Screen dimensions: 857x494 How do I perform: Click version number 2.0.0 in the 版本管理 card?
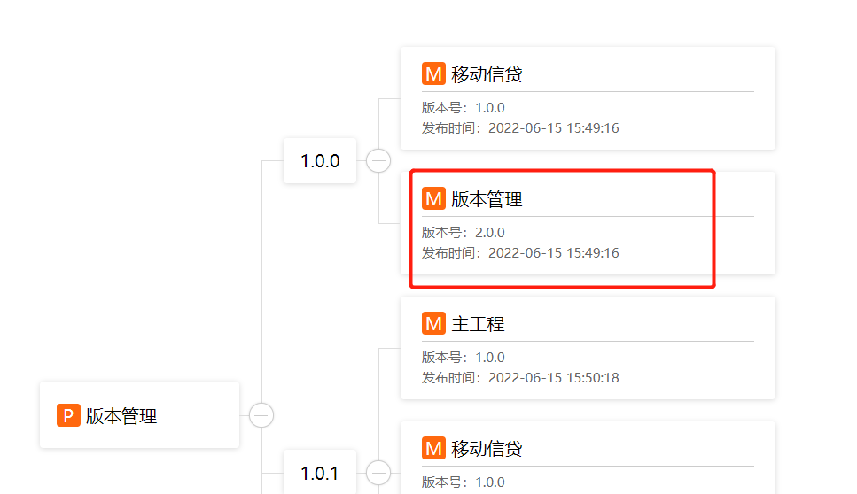[489, 233]
